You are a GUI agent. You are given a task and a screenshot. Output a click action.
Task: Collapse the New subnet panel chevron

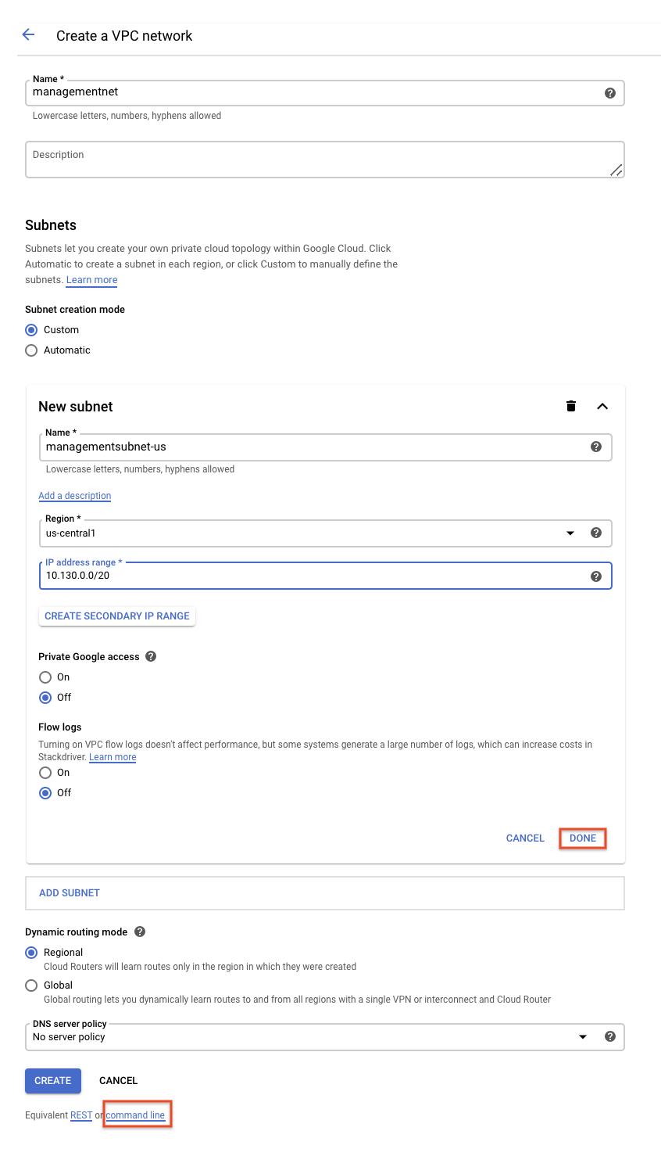point(602,406)
